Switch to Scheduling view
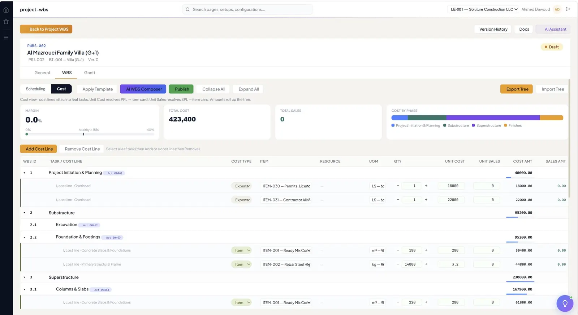The height and width of the screenshot is (315, 578). click(35, 89)
